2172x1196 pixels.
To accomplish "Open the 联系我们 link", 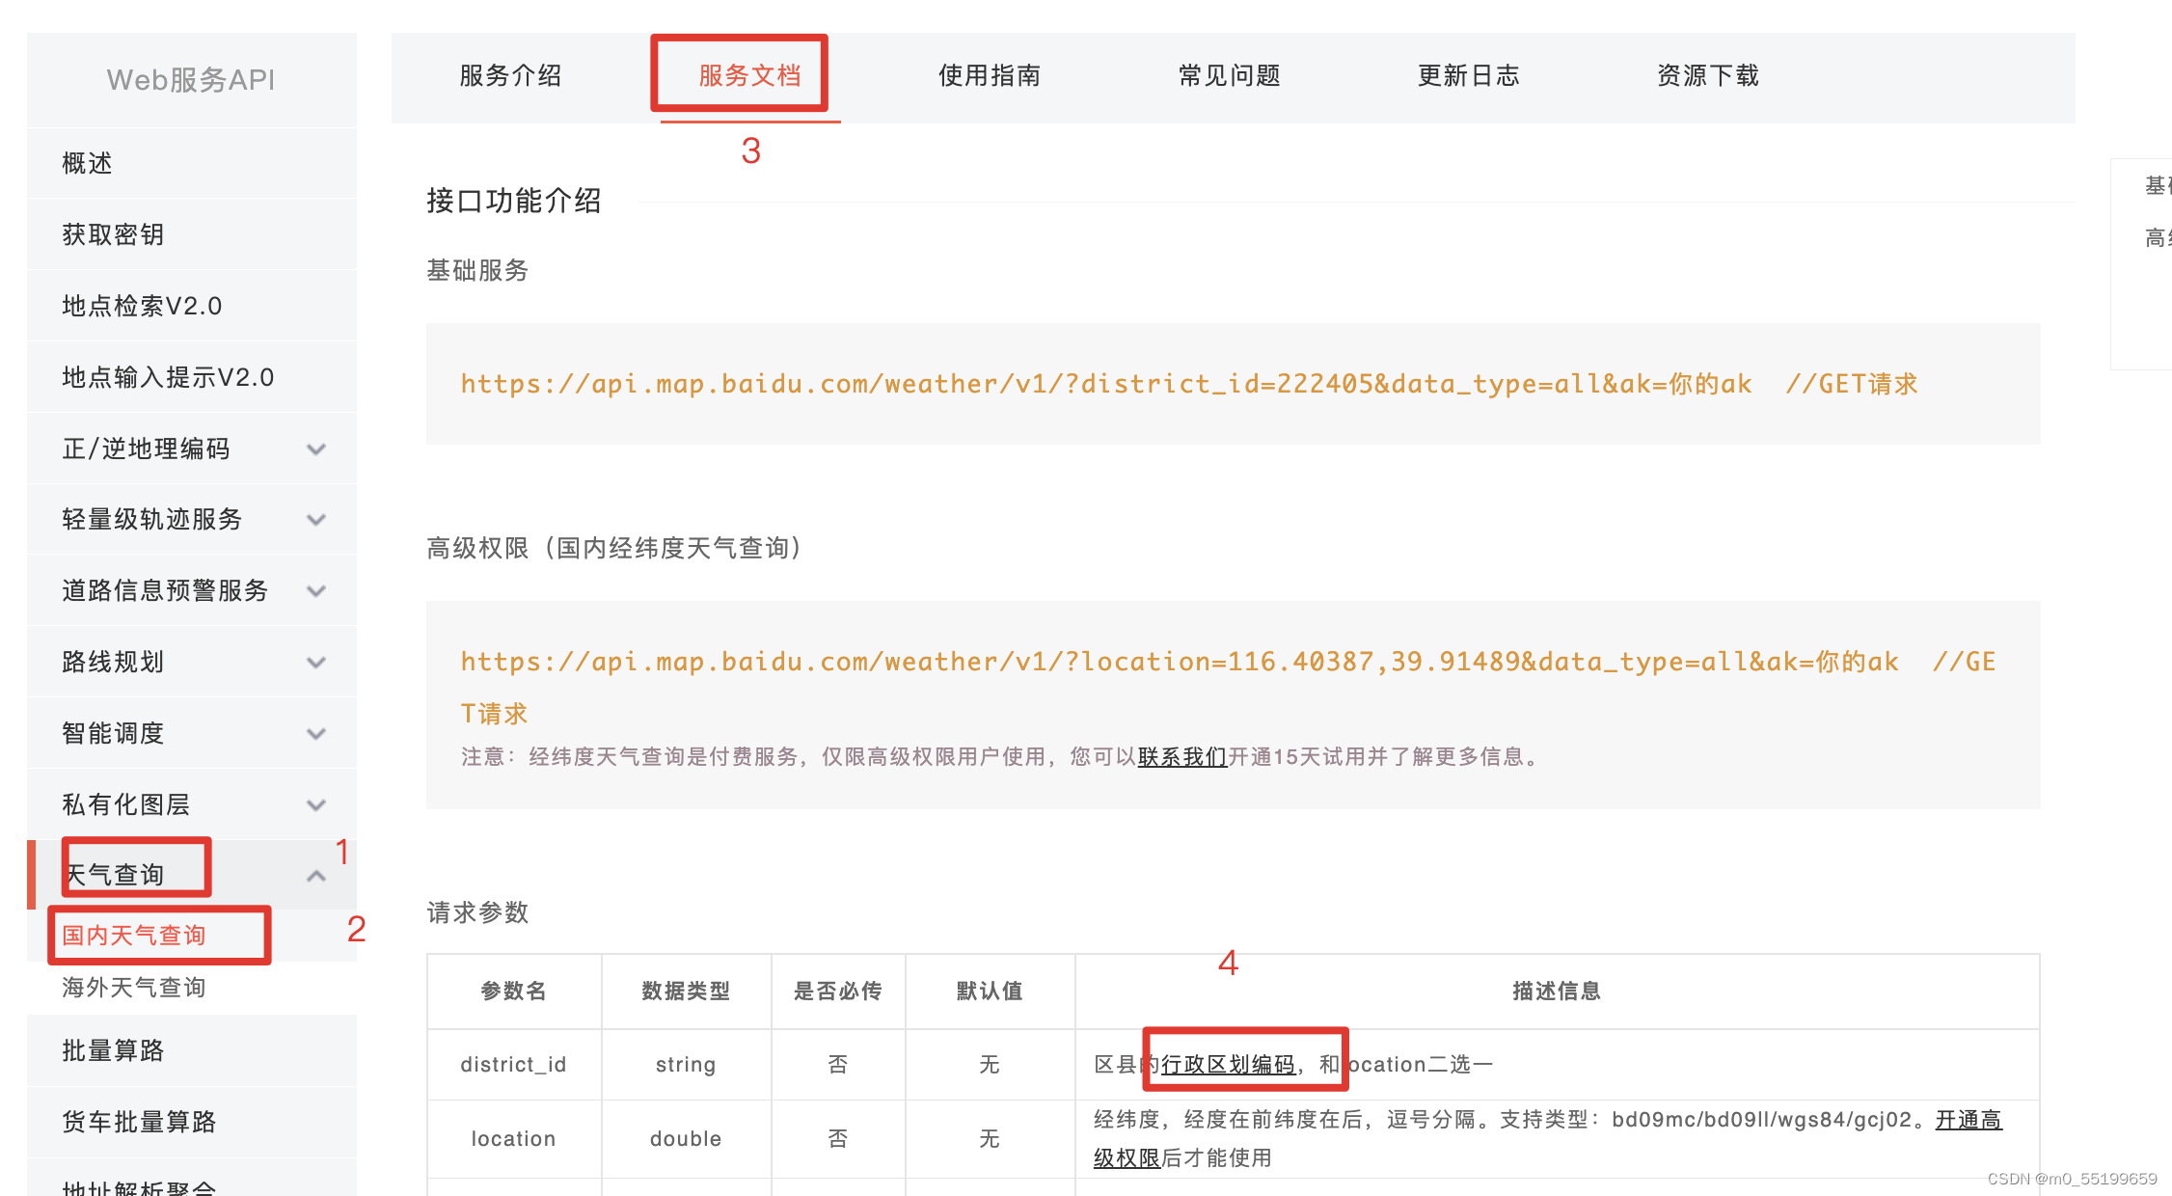I will [x=1181, y=758].
